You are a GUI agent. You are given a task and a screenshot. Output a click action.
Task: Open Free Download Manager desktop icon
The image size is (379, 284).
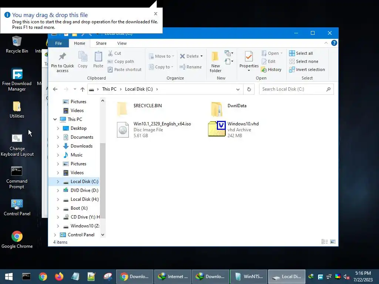tap(17, 80)
